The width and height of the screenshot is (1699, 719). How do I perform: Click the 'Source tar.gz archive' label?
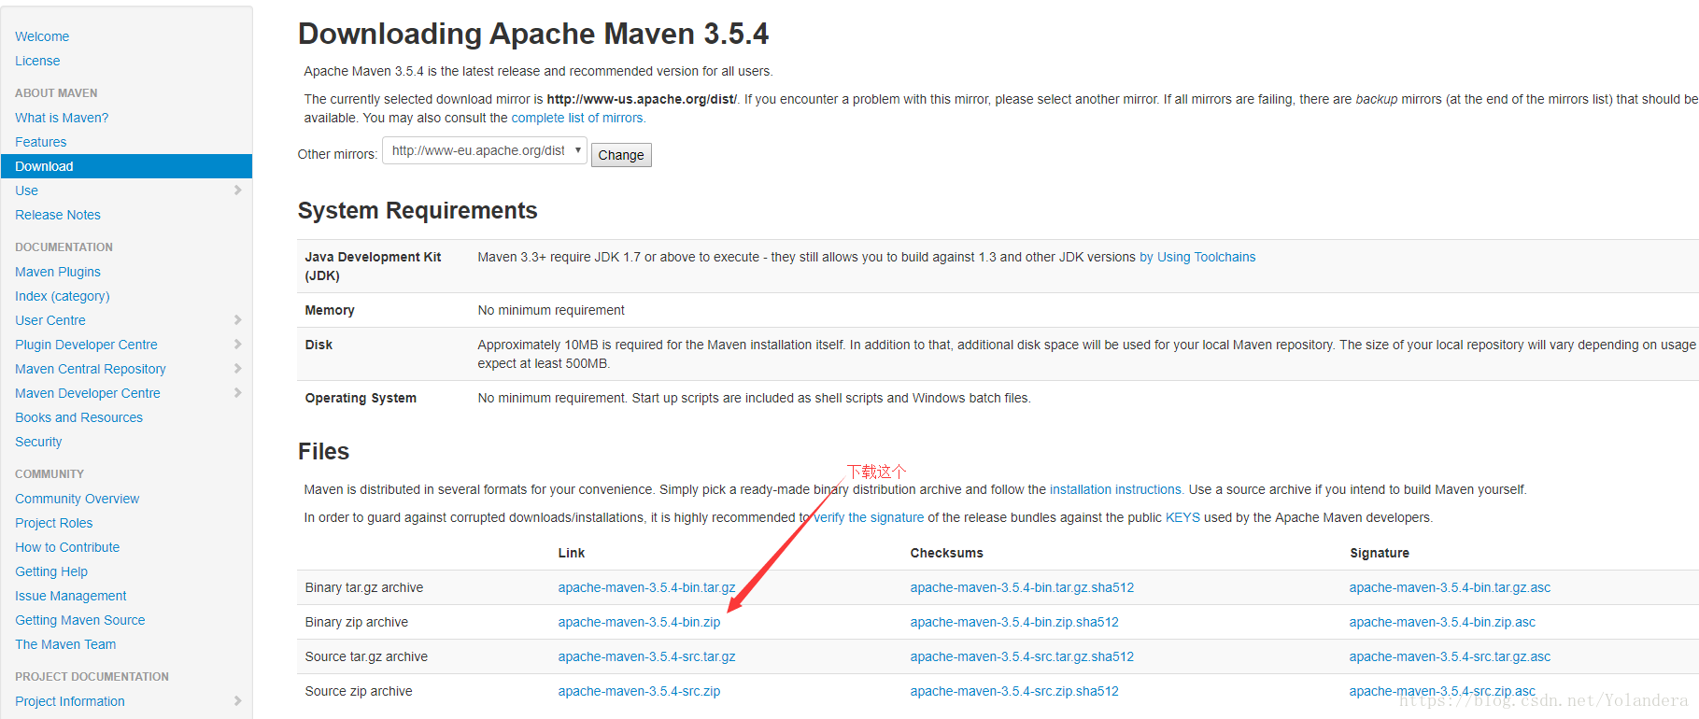pyautogui.click(x=366, y=656)
